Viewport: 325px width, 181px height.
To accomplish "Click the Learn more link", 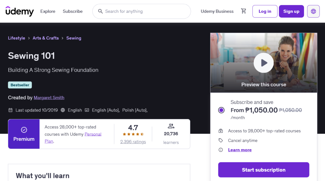I will pyautogui.click(x=240, y=150).
